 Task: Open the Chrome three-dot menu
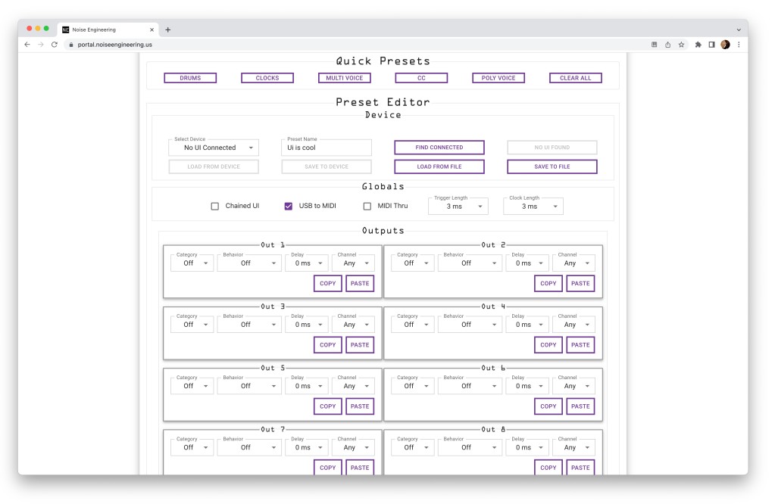(x=739, y=45)
